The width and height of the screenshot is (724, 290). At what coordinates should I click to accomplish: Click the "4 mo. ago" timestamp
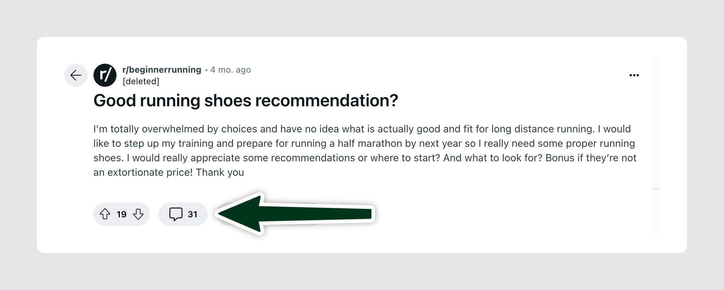click(x=231, y=70)
